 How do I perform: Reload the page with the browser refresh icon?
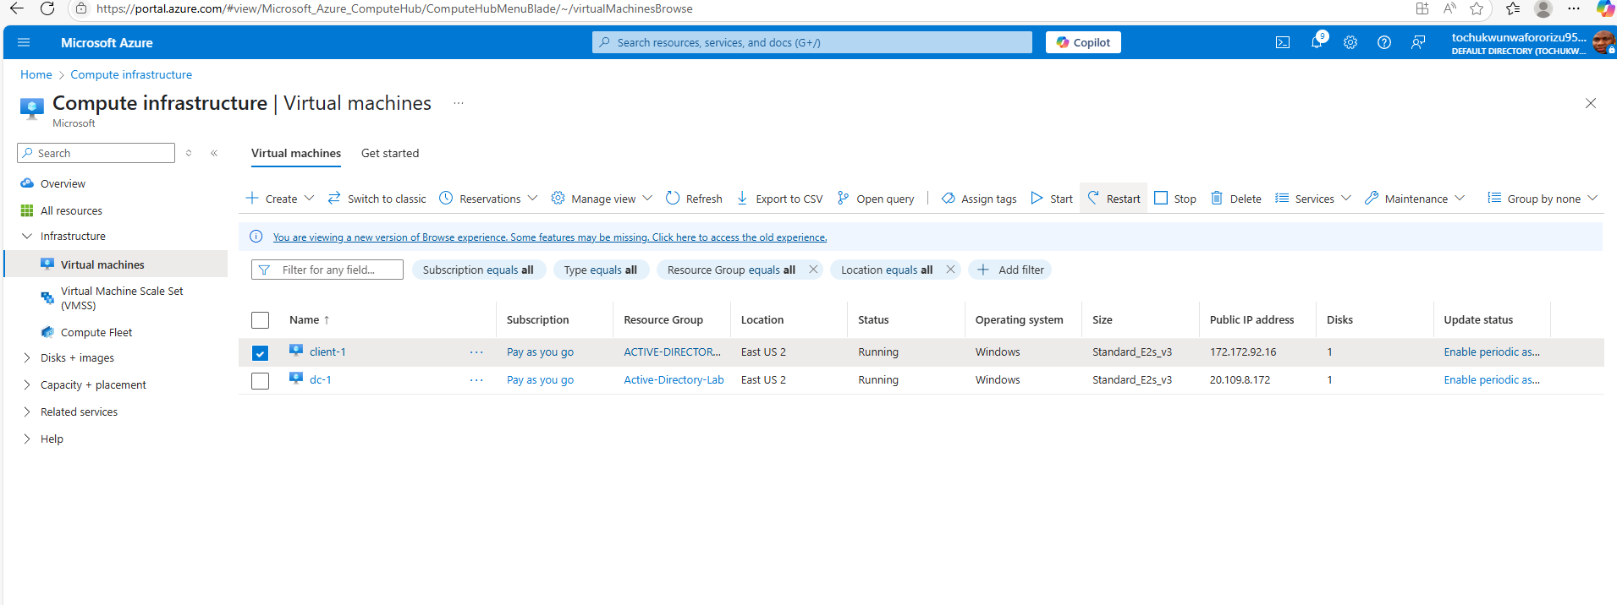point(47,8)
